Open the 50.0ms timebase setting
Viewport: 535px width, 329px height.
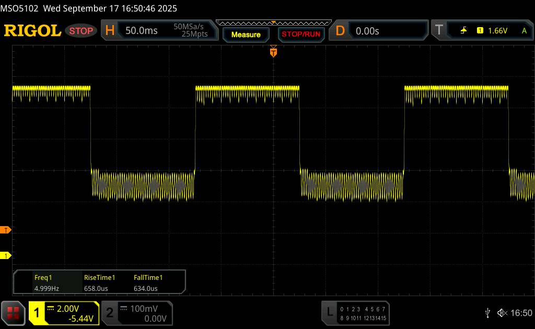[x=142, y=31]
